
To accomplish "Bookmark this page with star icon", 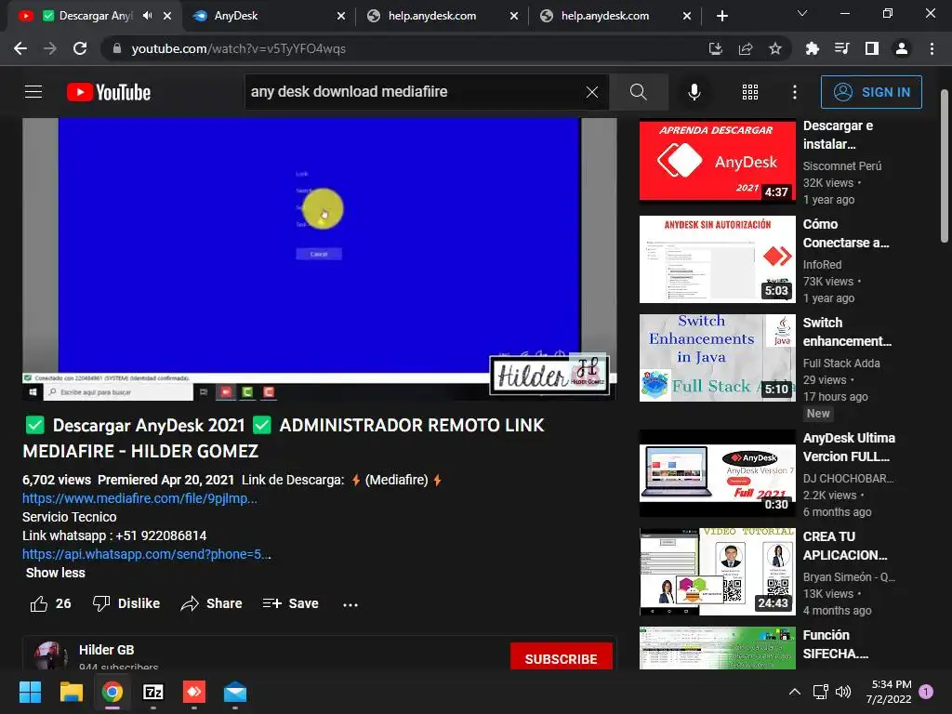I will (x=775, y=48).
